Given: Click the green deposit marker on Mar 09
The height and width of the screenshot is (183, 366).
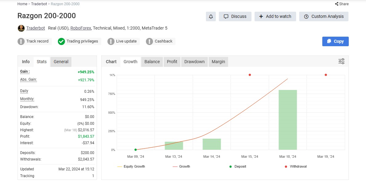Looking at the screenshot, I should [136, 150].
